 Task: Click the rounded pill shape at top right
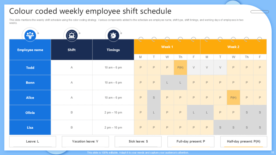pos(260,12)
